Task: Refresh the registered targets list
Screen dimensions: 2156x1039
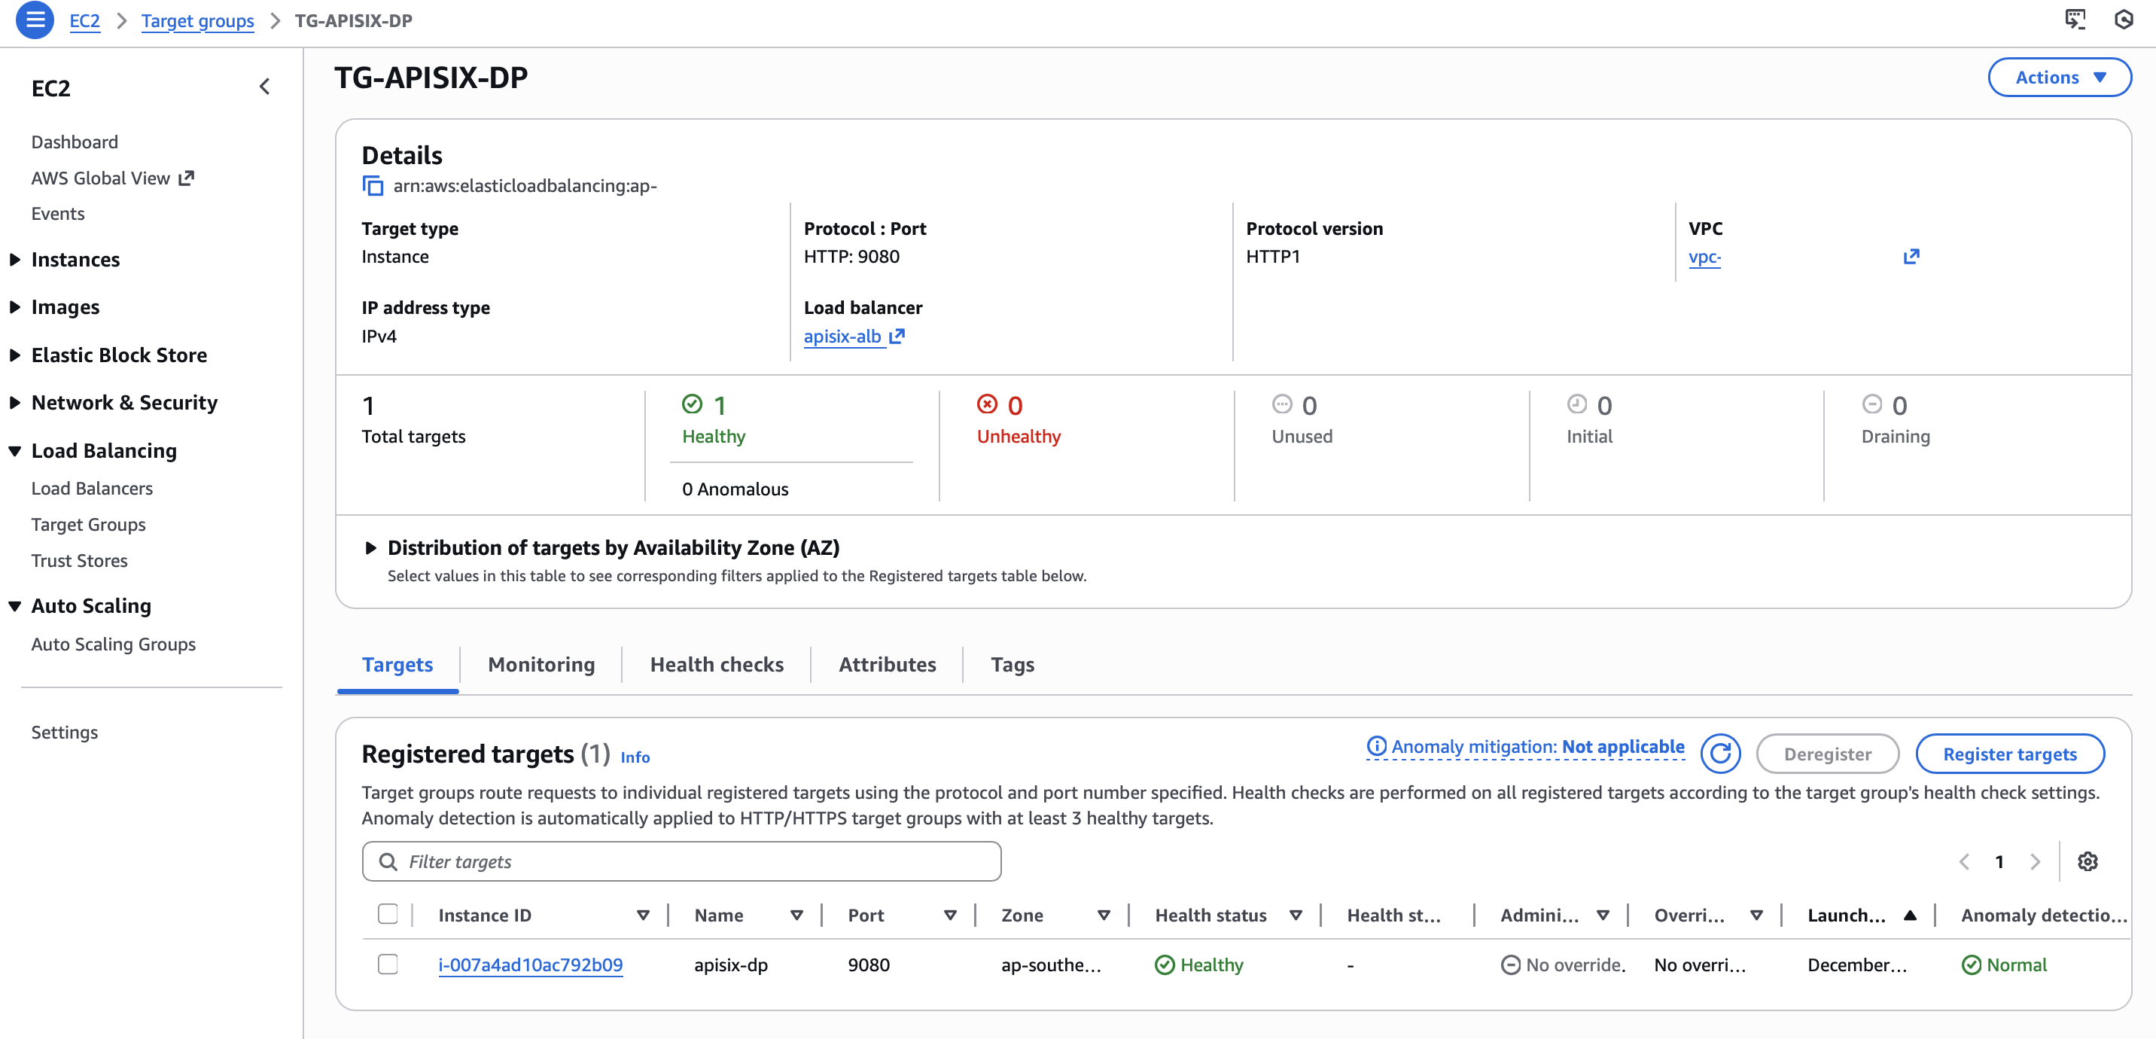Action: 1721,754
